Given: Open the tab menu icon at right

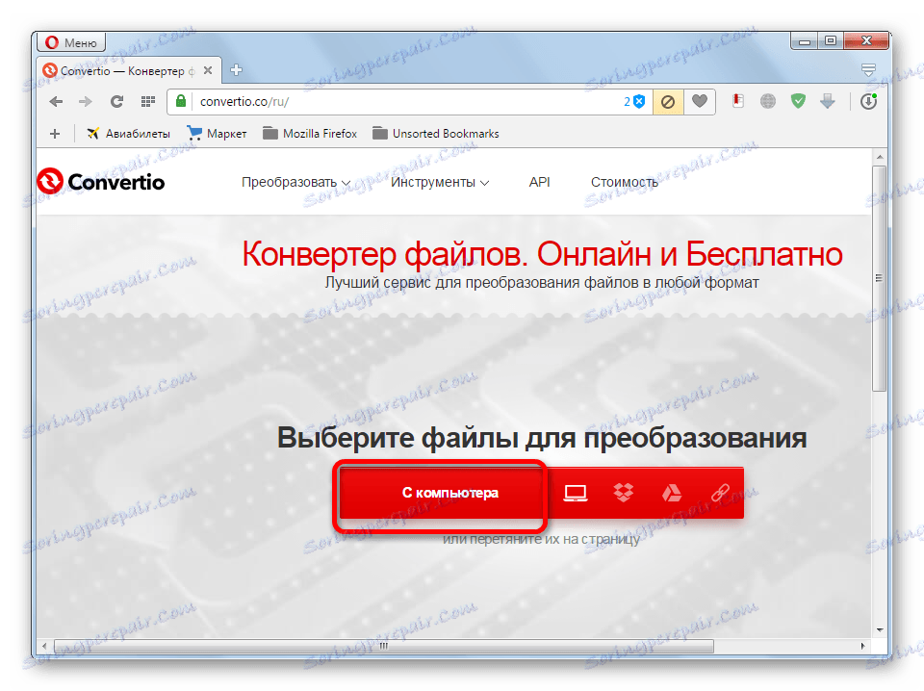Looking at the screenshot, I should pos(868,70).
